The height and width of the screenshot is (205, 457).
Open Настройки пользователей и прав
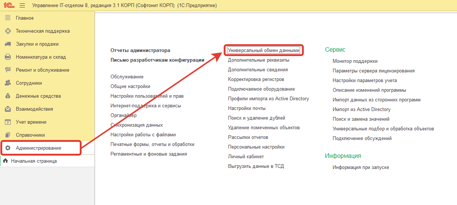pyautogui.click(x=147, y=96)
